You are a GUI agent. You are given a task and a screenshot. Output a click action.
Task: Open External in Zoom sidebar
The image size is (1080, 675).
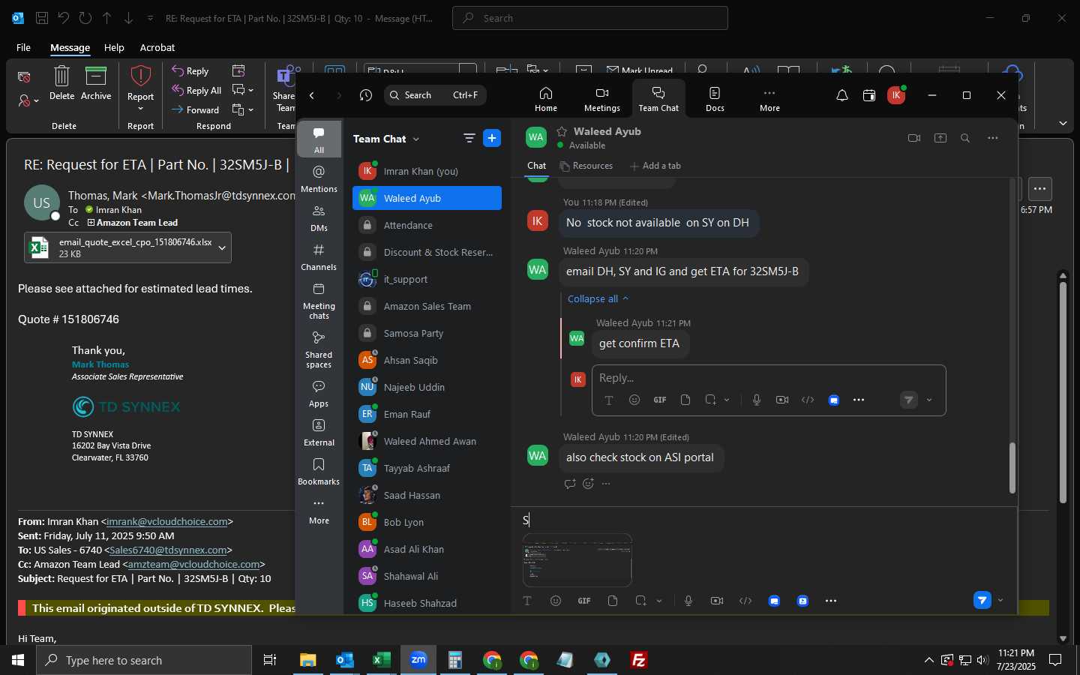click(319, 433)
